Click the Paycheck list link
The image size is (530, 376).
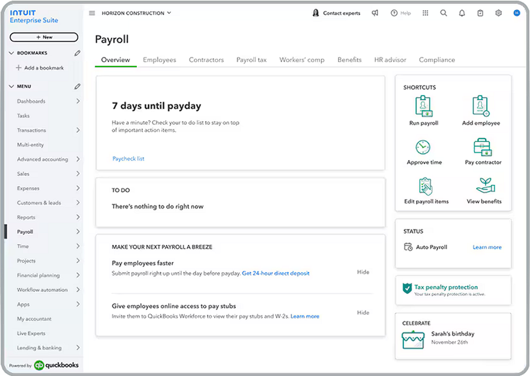pos(128,159)
